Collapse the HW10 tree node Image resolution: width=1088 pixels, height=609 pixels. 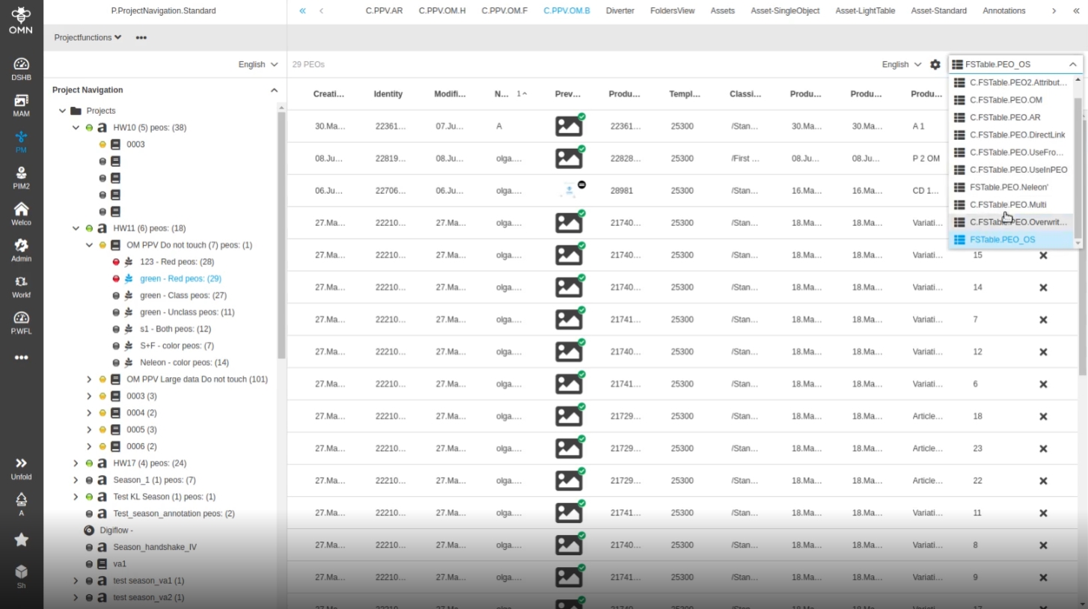pos(76,127)
